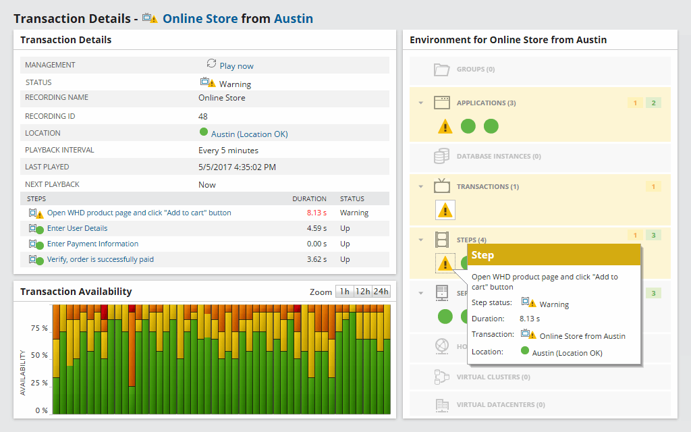Image resolution: width=691 pixels, height=432 pixels.
Task: Click the Virtual Clusters icon
Action: (x=441, y=377)
